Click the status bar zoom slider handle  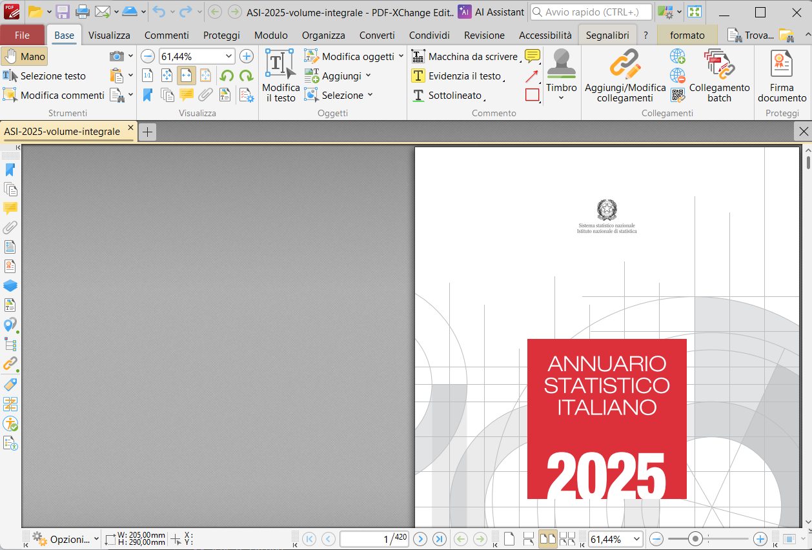click(695, 538)
